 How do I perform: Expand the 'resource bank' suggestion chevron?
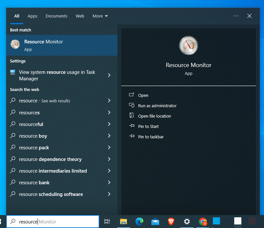(109, 183)
